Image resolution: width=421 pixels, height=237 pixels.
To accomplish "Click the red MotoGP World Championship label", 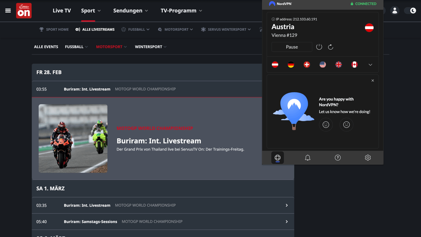I will [155, 128].
